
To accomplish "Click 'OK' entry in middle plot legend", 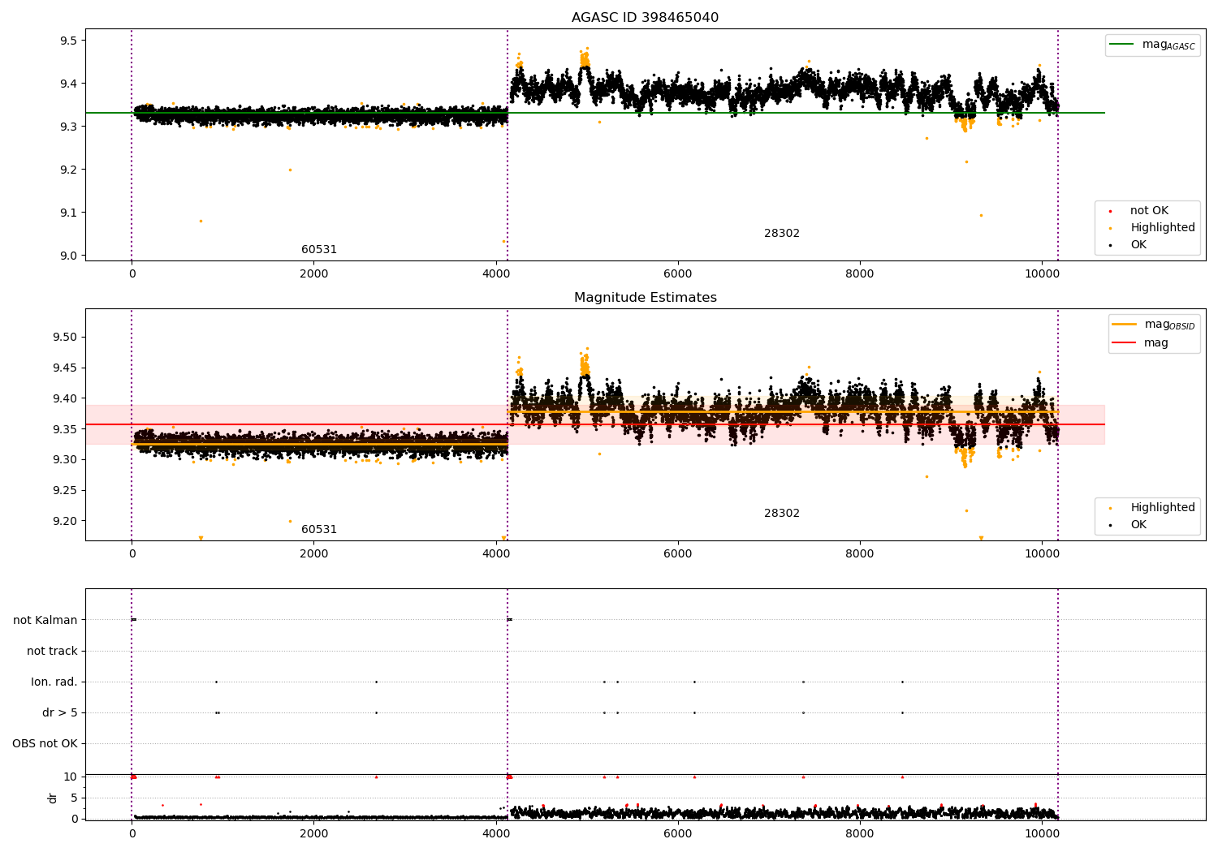I will 1138,525.
